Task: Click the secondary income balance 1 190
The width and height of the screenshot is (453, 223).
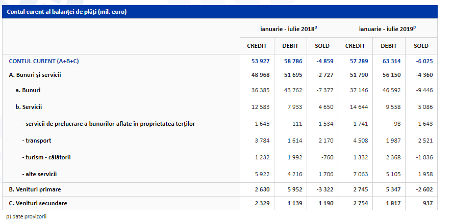Action: tap(325, 203)
